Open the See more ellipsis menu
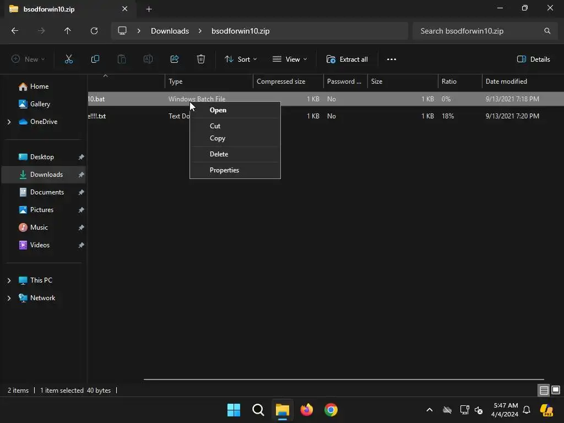The image size is (564, 423). pyautogui.click(x=392, y=59)
